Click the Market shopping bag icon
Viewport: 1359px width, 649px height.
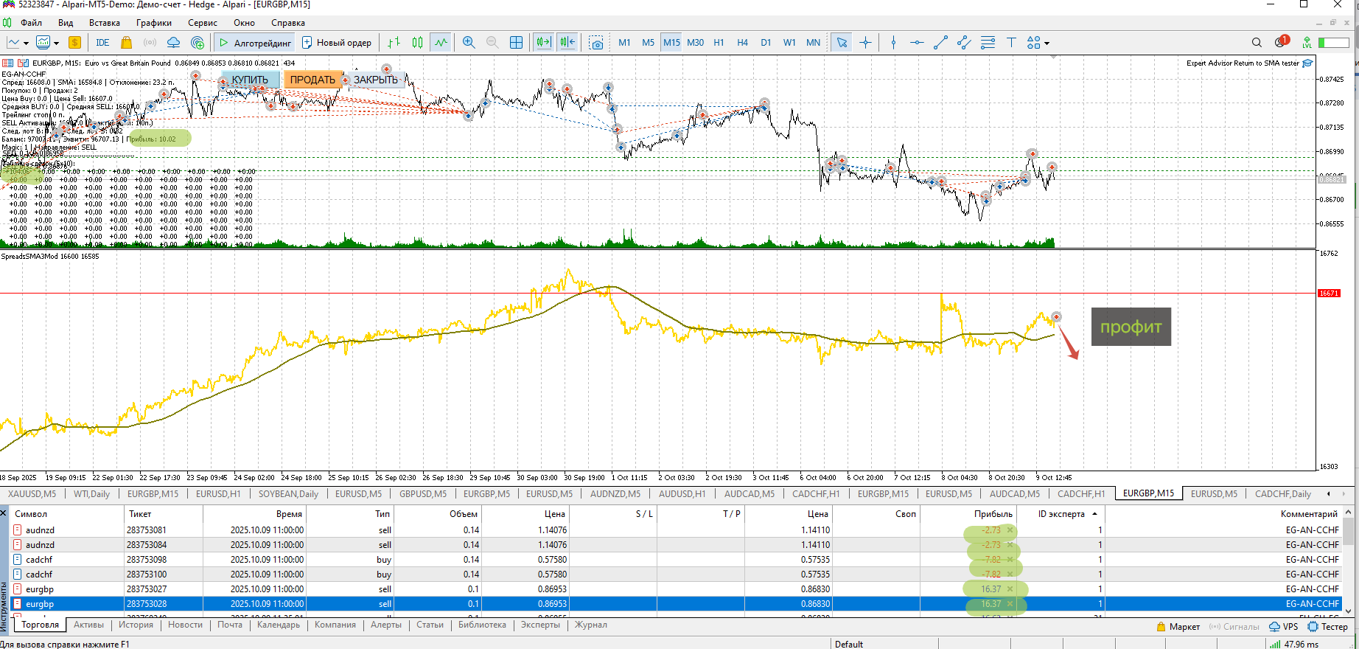pos(126,43)
